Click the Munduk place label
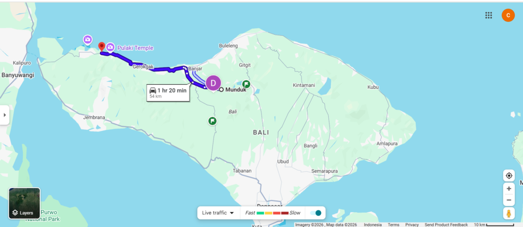Screen dimensions: 523x227 click(235, 89)
